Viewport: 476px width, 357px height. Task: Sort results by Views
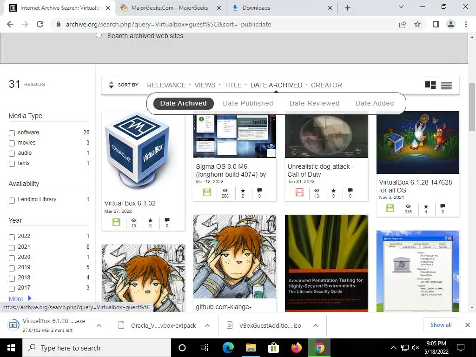coord(205,86)
